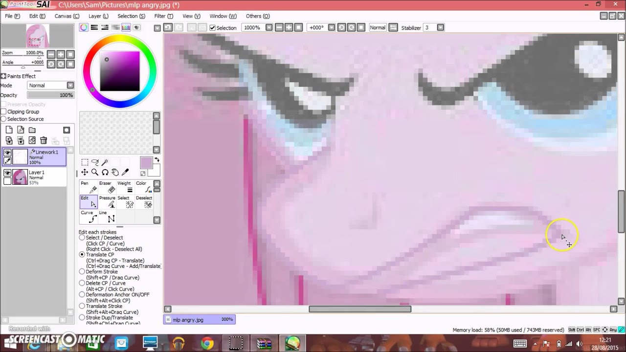Screen dimensions: 626x352
Task: Expand the Paints Effect section
Action: coord(3,76)
